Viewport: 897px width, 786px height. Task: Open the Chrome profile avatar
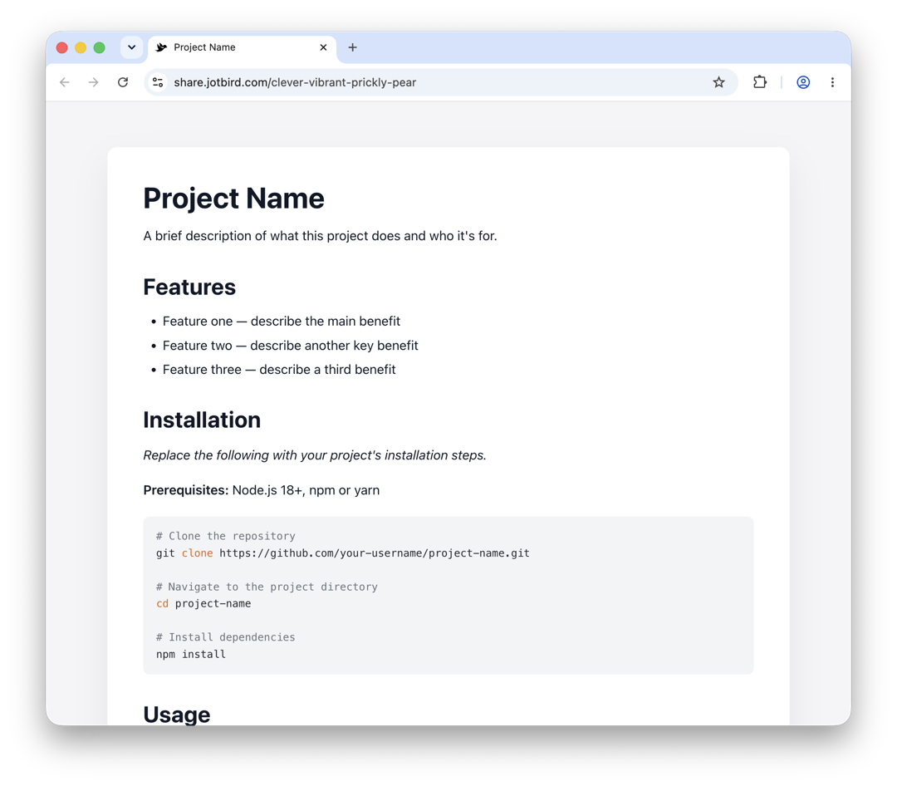tap(803, 82)
